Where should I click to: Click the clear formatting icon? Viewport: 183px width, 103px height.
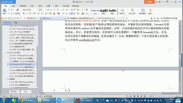tap(54, 10)
